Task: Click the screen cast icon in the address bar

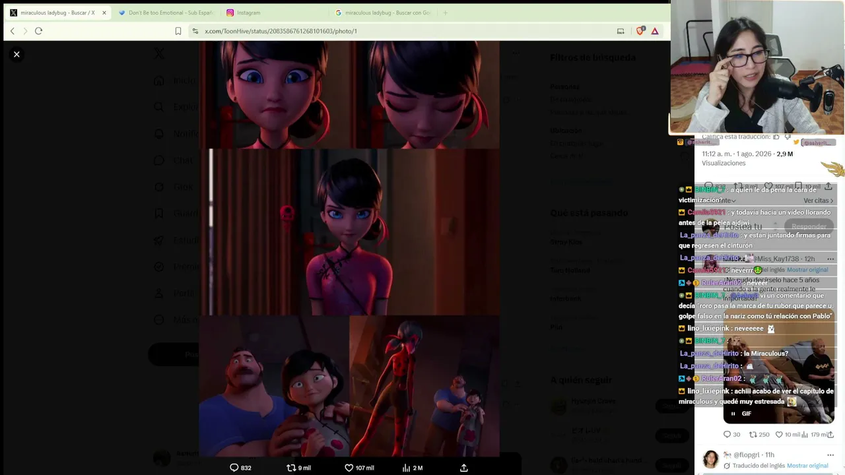Action: (621, 31)
